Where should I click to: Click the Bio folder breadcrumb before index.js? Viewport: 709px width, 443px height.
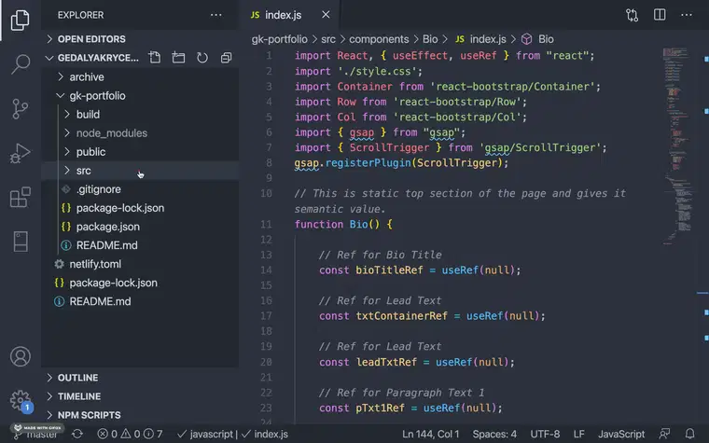pos(430,39)
